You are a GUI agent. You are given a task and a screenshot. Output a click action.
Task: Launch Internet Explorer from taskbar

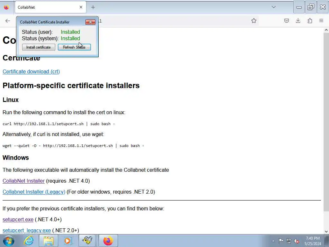(x=29, y=241)
